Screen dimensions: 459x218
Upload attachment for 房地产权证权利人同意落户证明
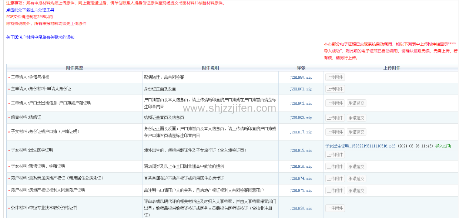[335, 191]
